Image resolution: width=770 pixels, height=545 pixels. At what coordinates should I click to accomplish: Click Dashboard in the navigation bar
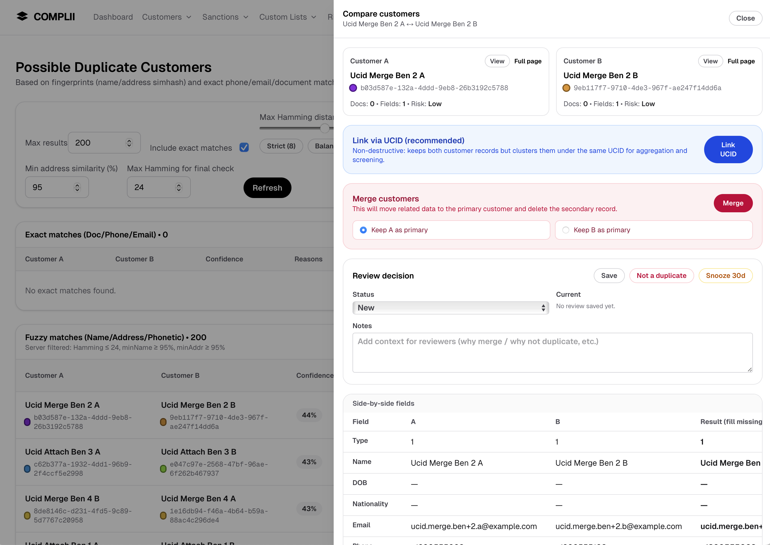tap(113, 17)
